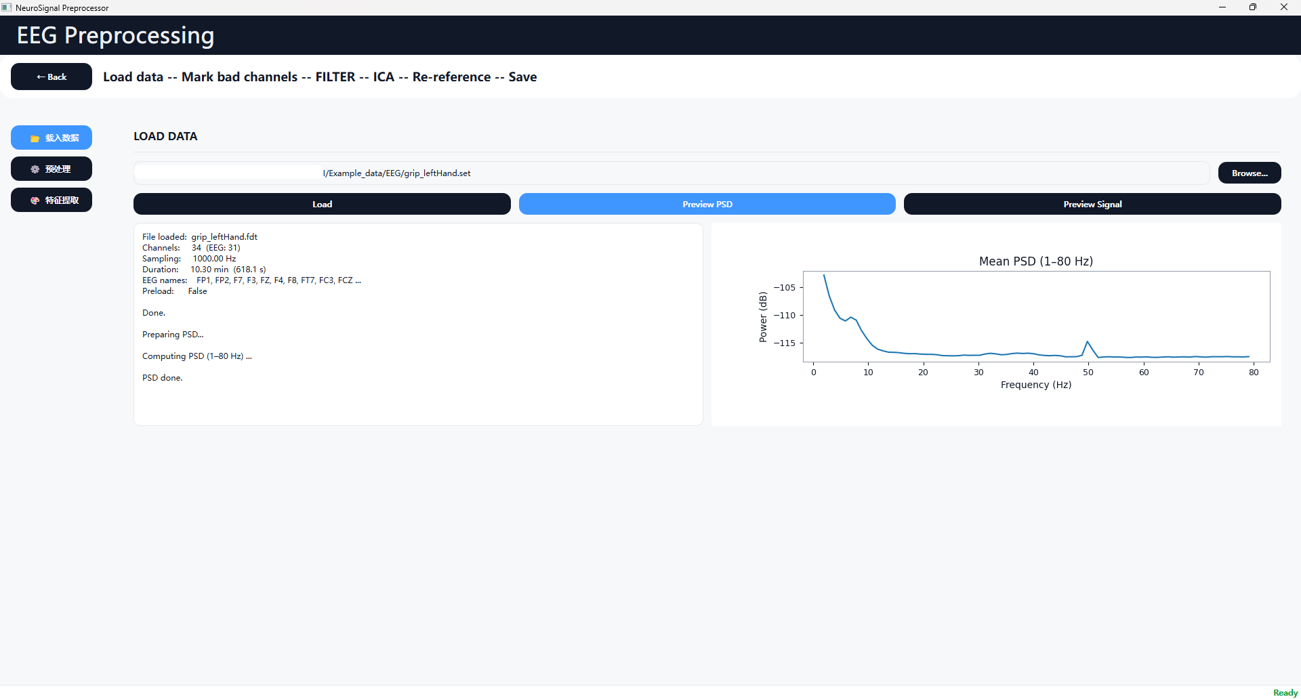Click the 'Frequency (Hz)' axis label
This screenshot has width=1301, height=699.
tap(1036, 385)
